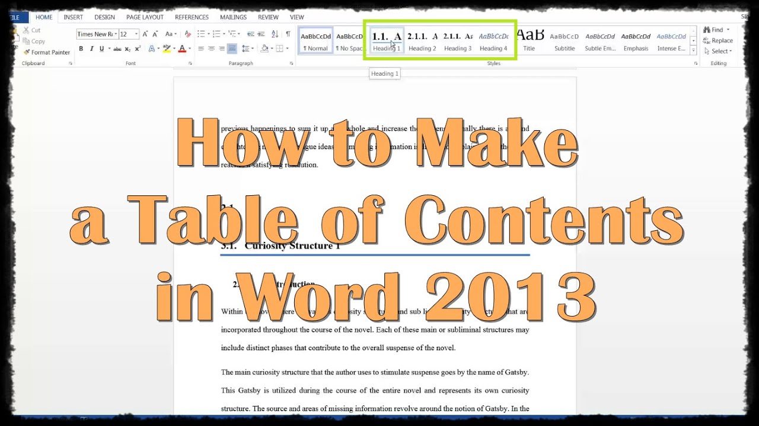Switch to the PAGE LAYOUT tab
759x426 pixels.
click(x=145, y=17)
